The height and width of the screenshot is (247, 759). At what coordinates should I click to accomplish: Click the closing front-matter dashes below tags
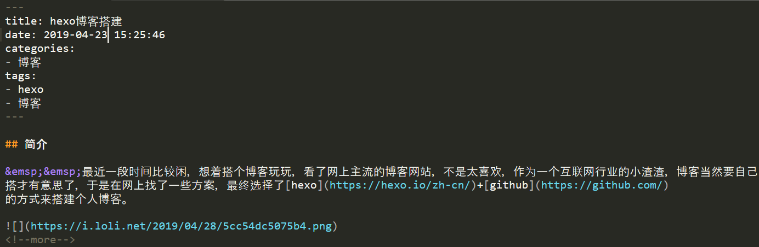(15, 116)
